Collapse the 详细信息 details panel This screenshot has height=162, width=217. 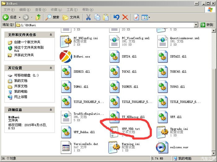click(51, 110)
